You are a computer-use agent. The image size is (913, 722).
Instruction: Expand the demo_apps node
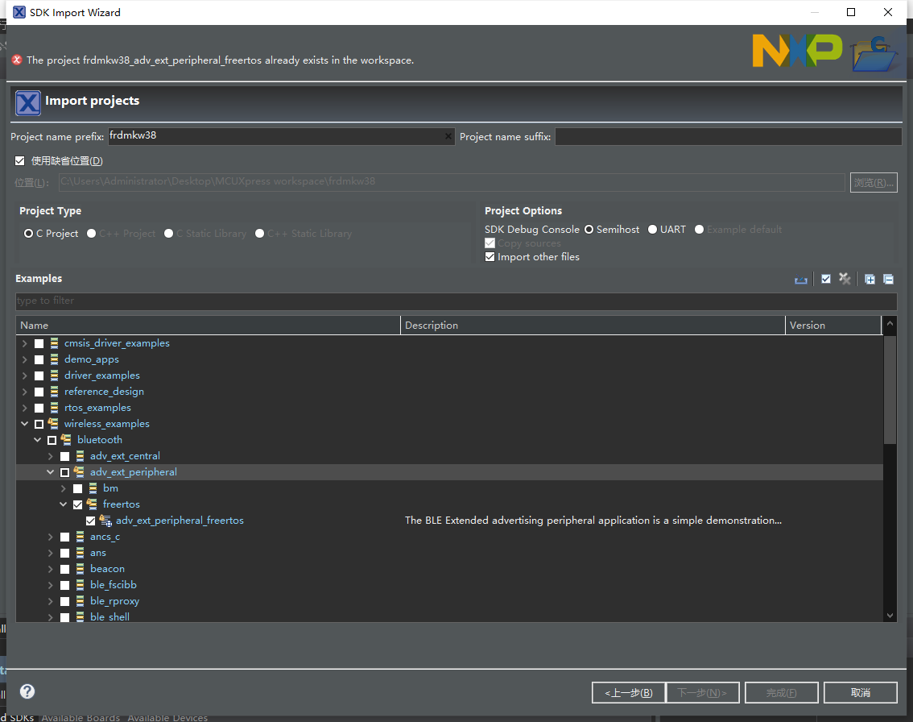(x=24, y=359)
